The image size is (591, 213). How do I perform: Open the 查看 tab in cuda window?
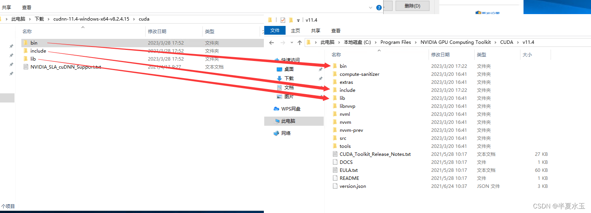(27, 7)
